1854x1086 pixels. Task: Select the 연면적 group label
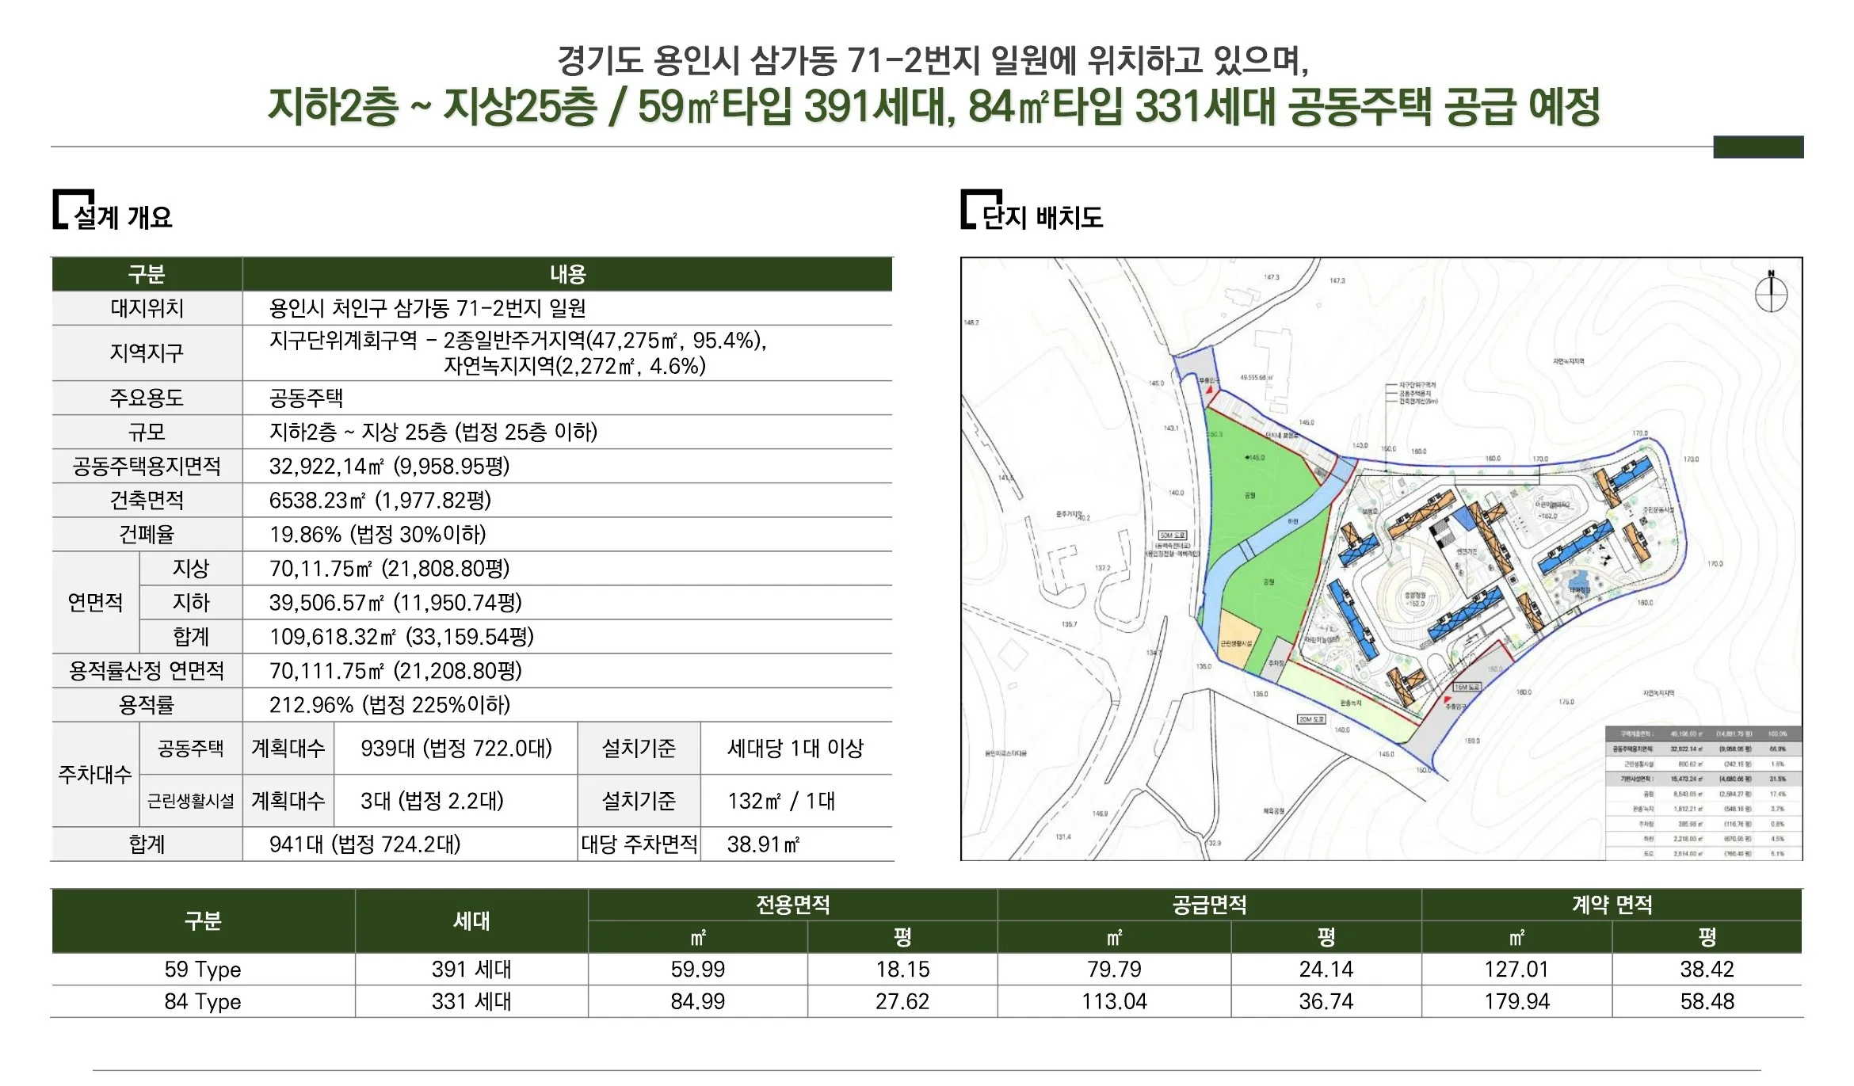[96, 602]
